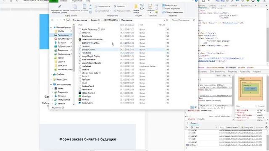269x151 pixels.
Task: Open the Вид ribbon tab
Action: point(88,1)
